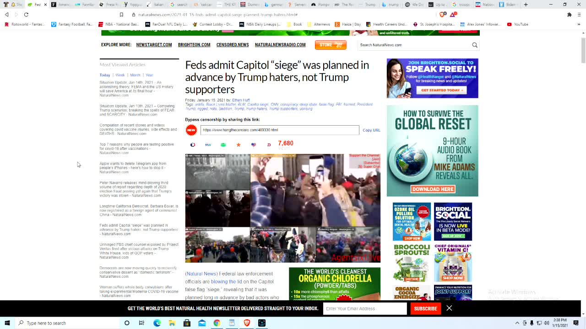Show hidden system tray icons
Image resolution: width=586 pixels, height=329 pixels.
point(517,323)
